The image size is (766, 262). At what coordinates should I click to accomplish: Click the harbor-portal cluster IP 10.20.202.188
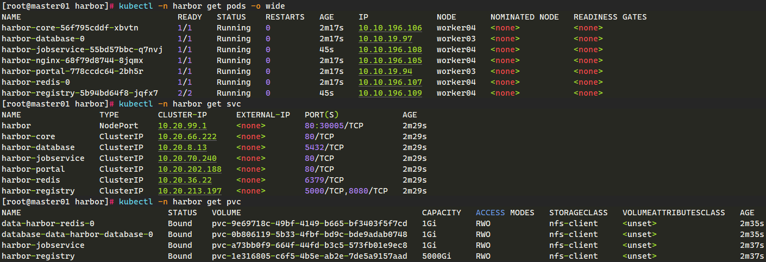190,169
